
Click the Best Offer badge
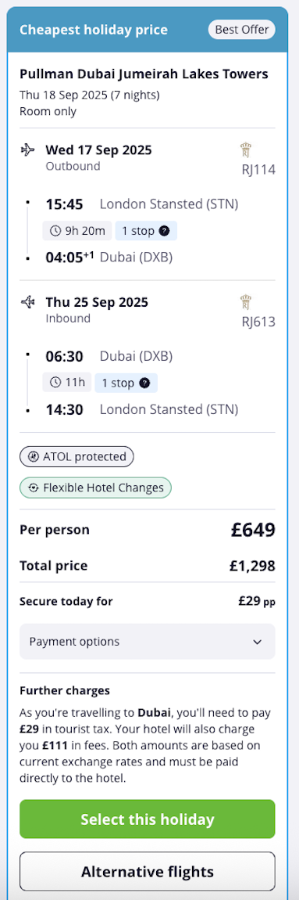242,29
